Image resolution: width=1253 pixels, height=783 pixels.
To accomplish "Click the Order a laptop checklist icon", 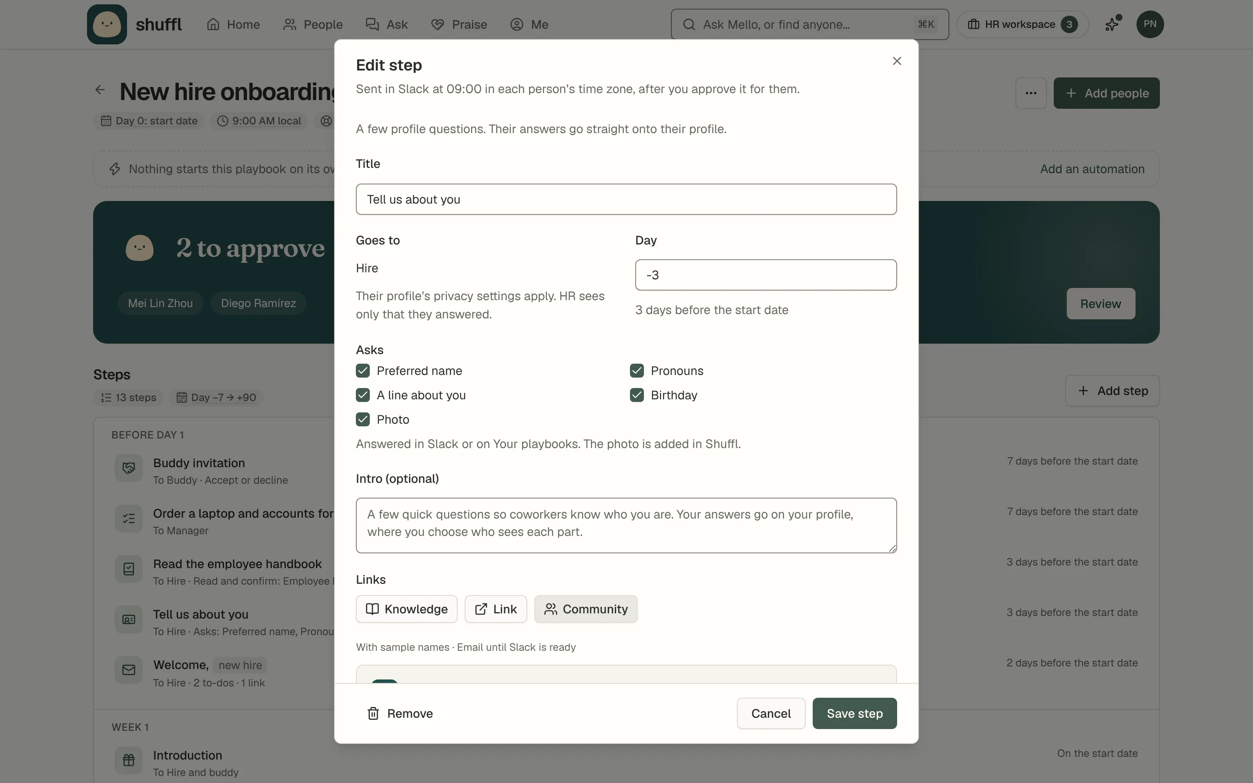I will [x=129, y=519].
